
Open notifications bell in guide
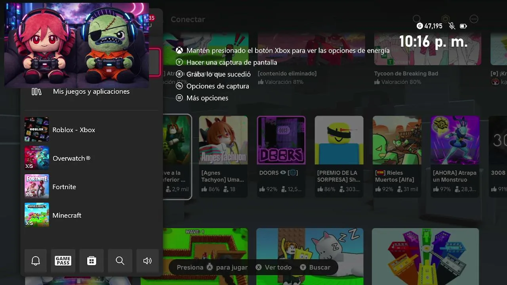pos(36,261)
